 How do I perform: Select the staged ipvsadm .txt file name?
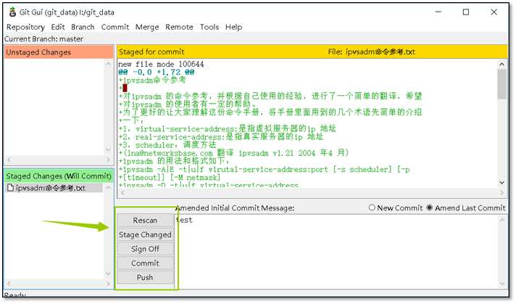click(x=50, y=188)
